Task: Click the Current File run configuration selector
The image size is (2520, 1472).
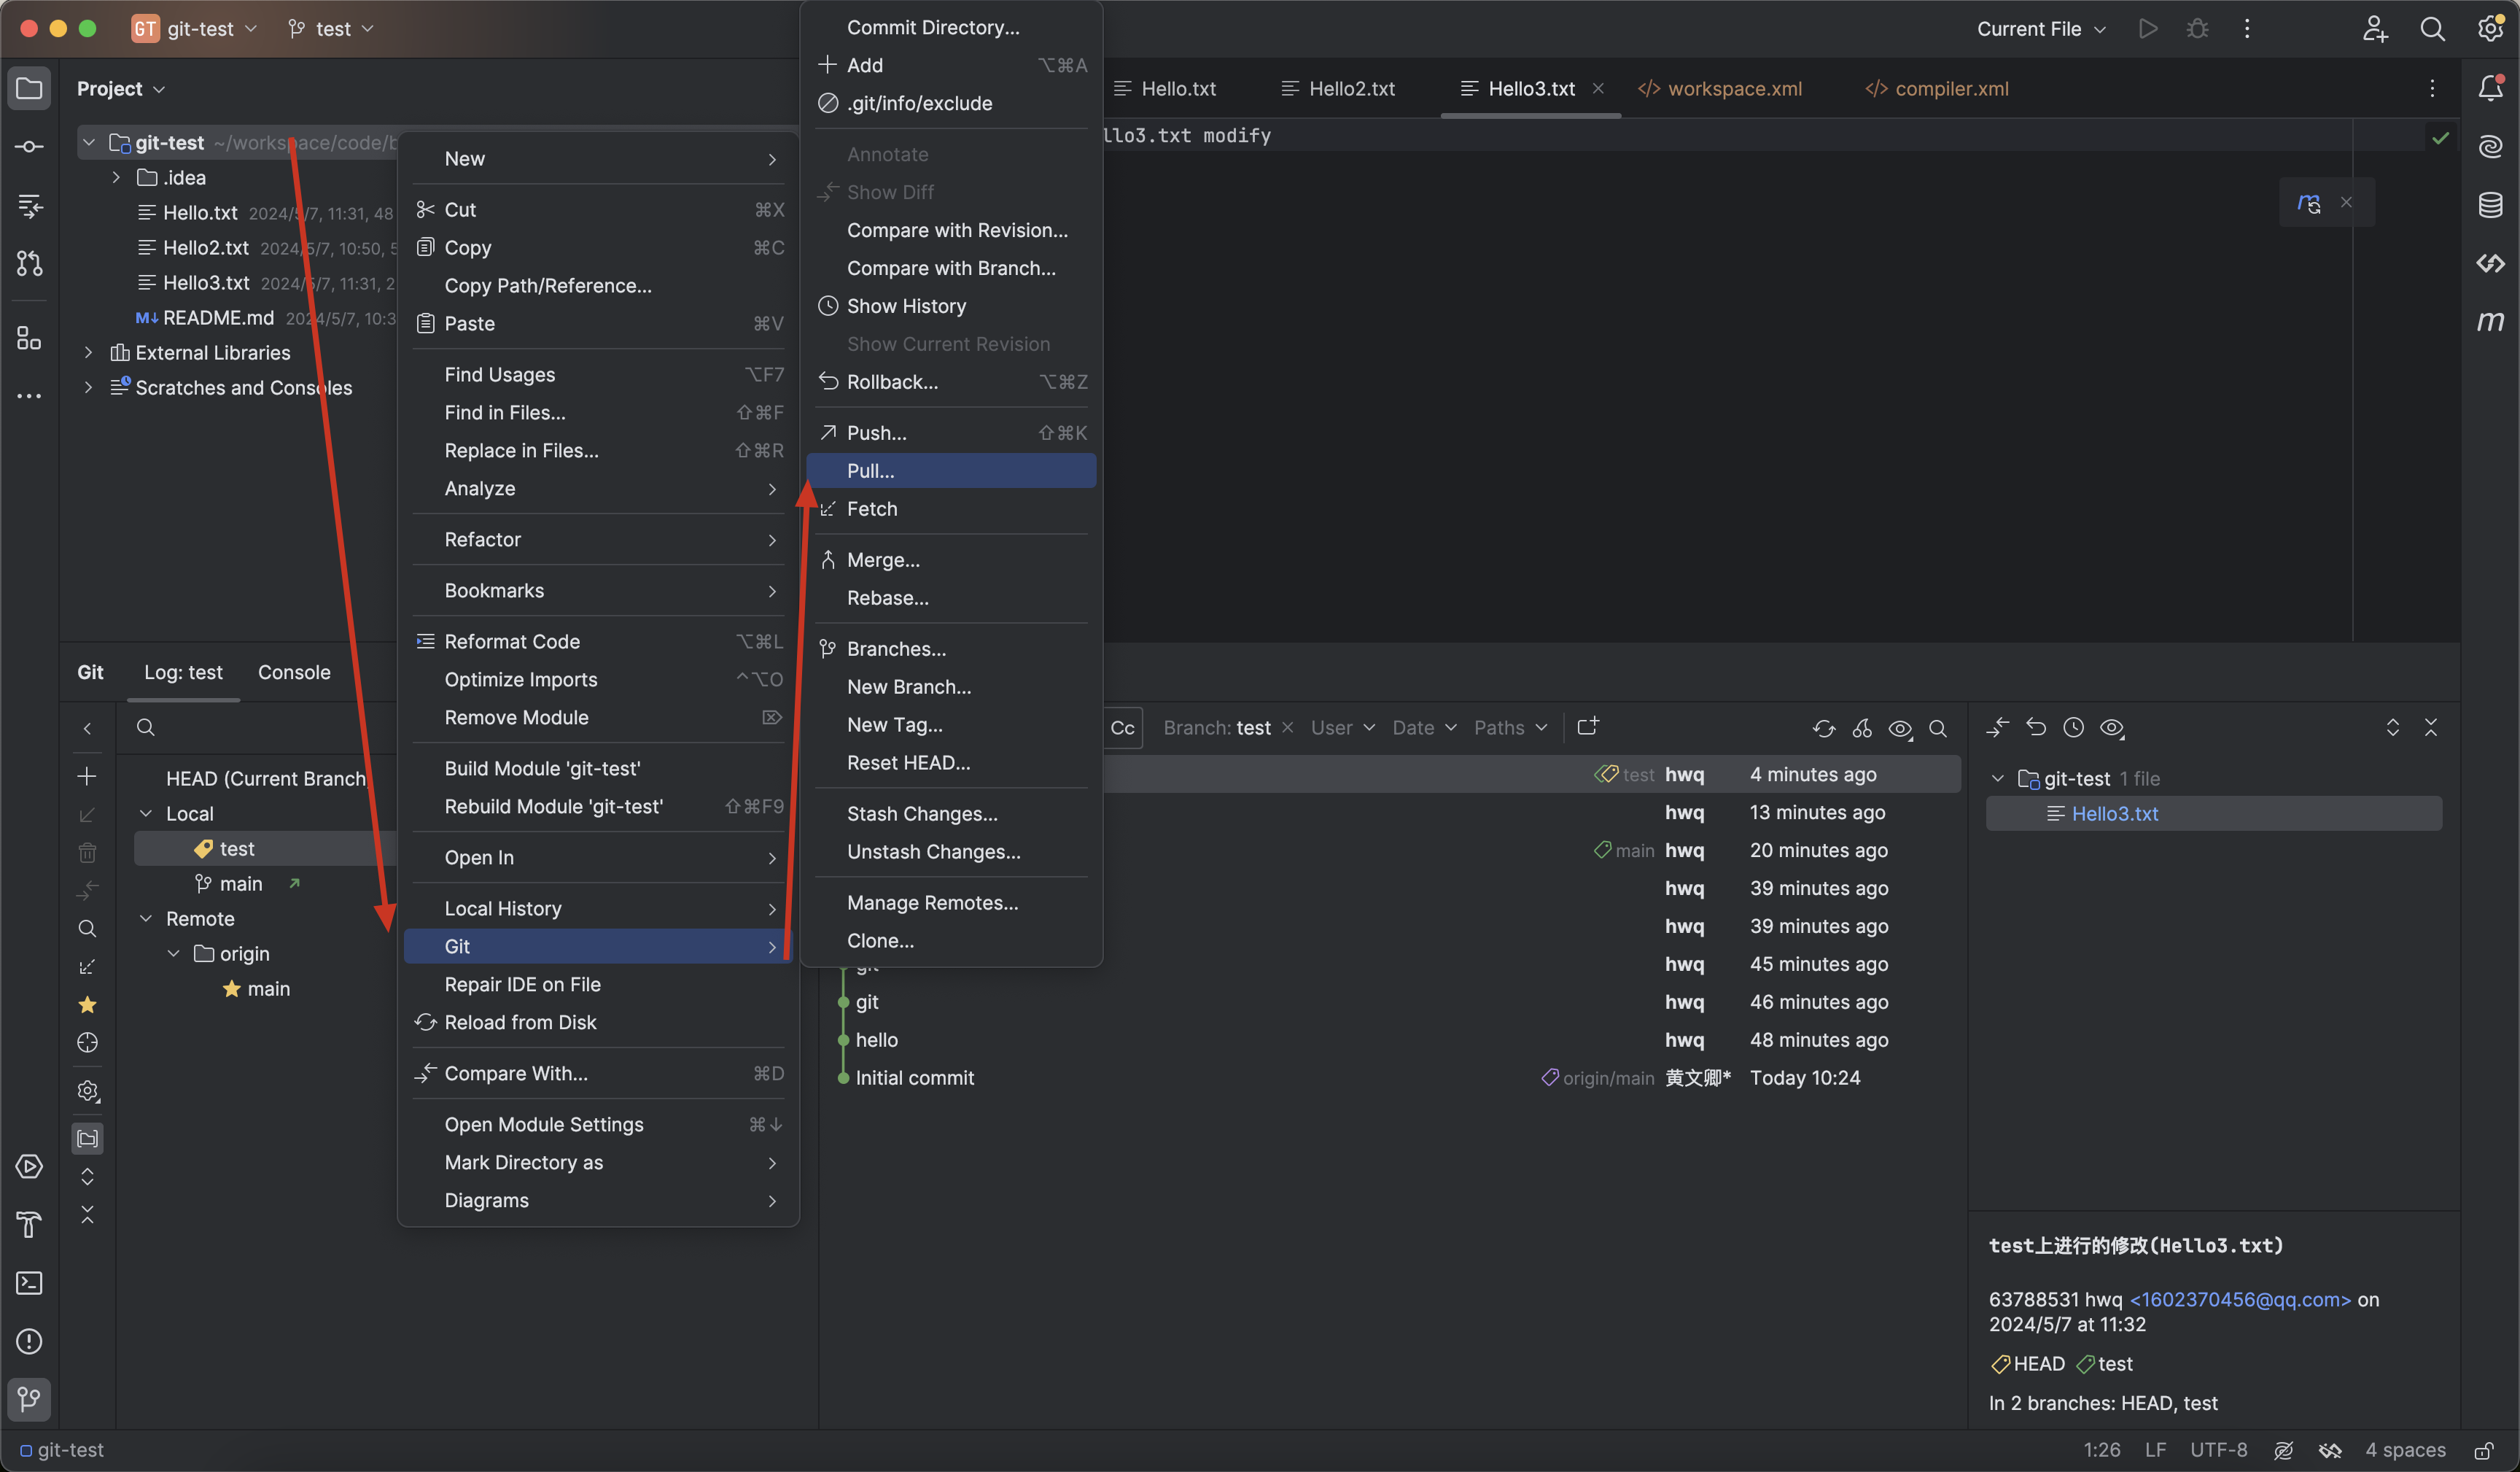Action: click(x=2040, y=29)
